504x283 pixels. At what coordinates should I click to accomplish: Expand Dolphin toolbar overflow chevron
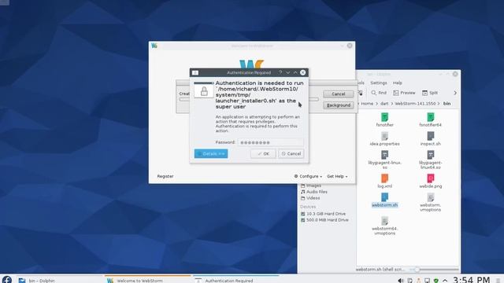pyautogui.click(x=455, y=93)
